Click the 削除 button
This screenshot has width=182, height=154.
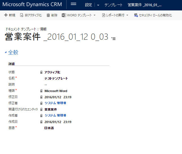coord(52,15)
